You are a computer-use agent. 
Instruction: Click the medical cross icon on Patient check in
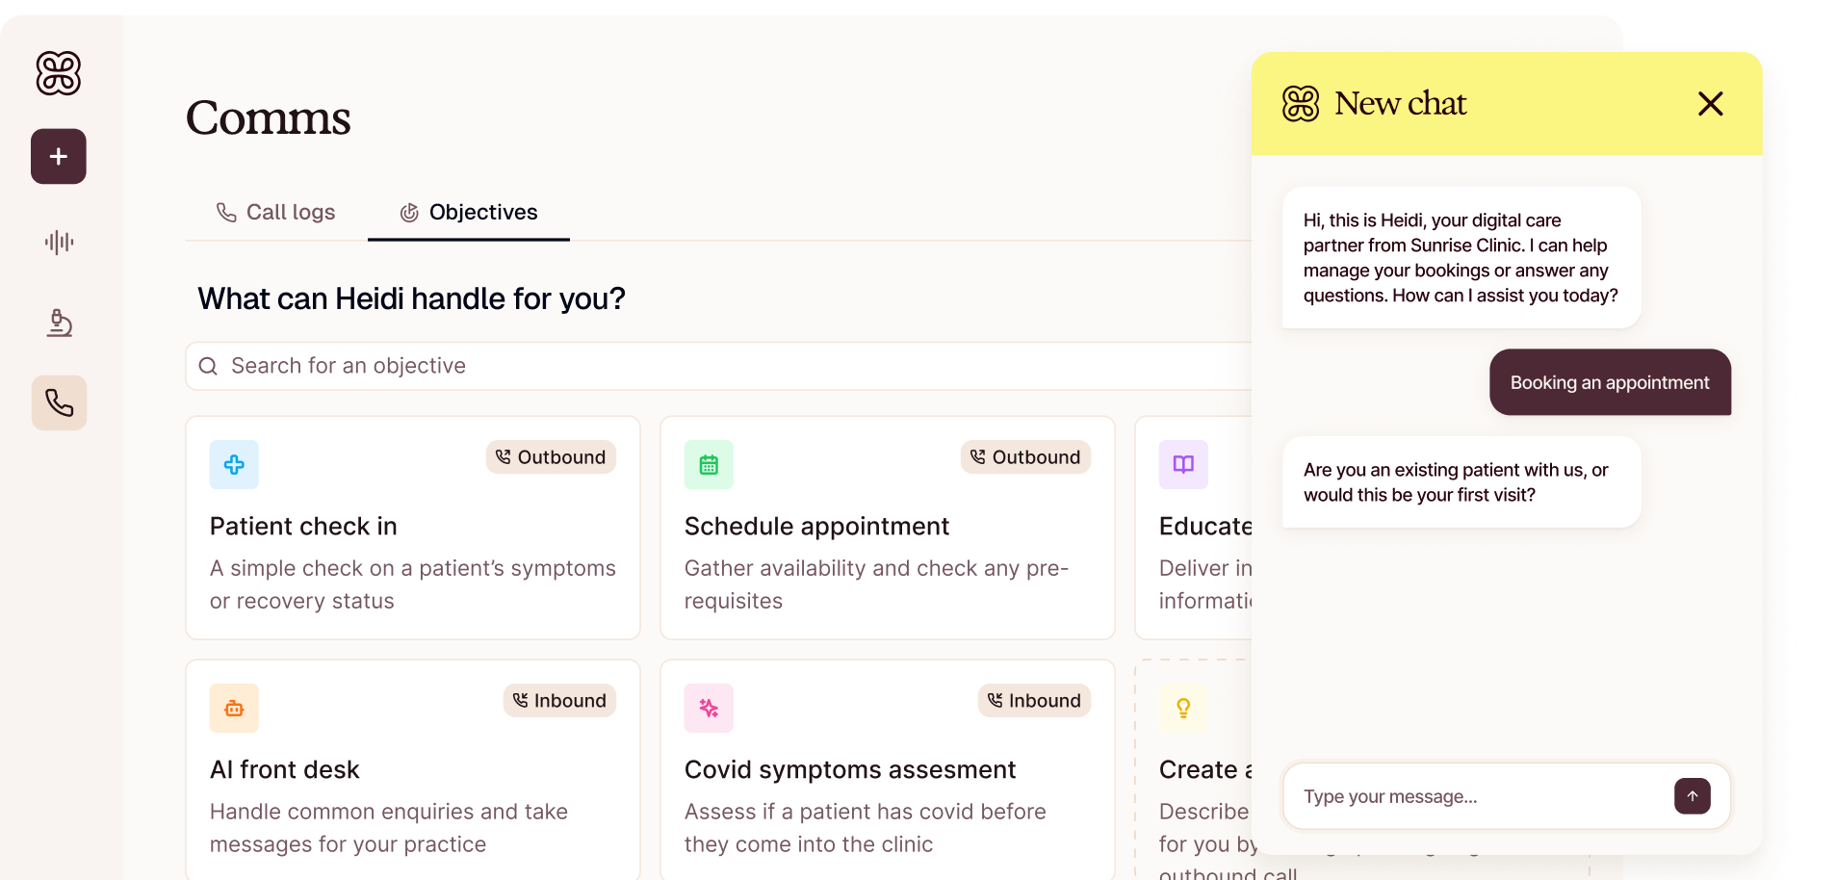click(x=234, y=464)
